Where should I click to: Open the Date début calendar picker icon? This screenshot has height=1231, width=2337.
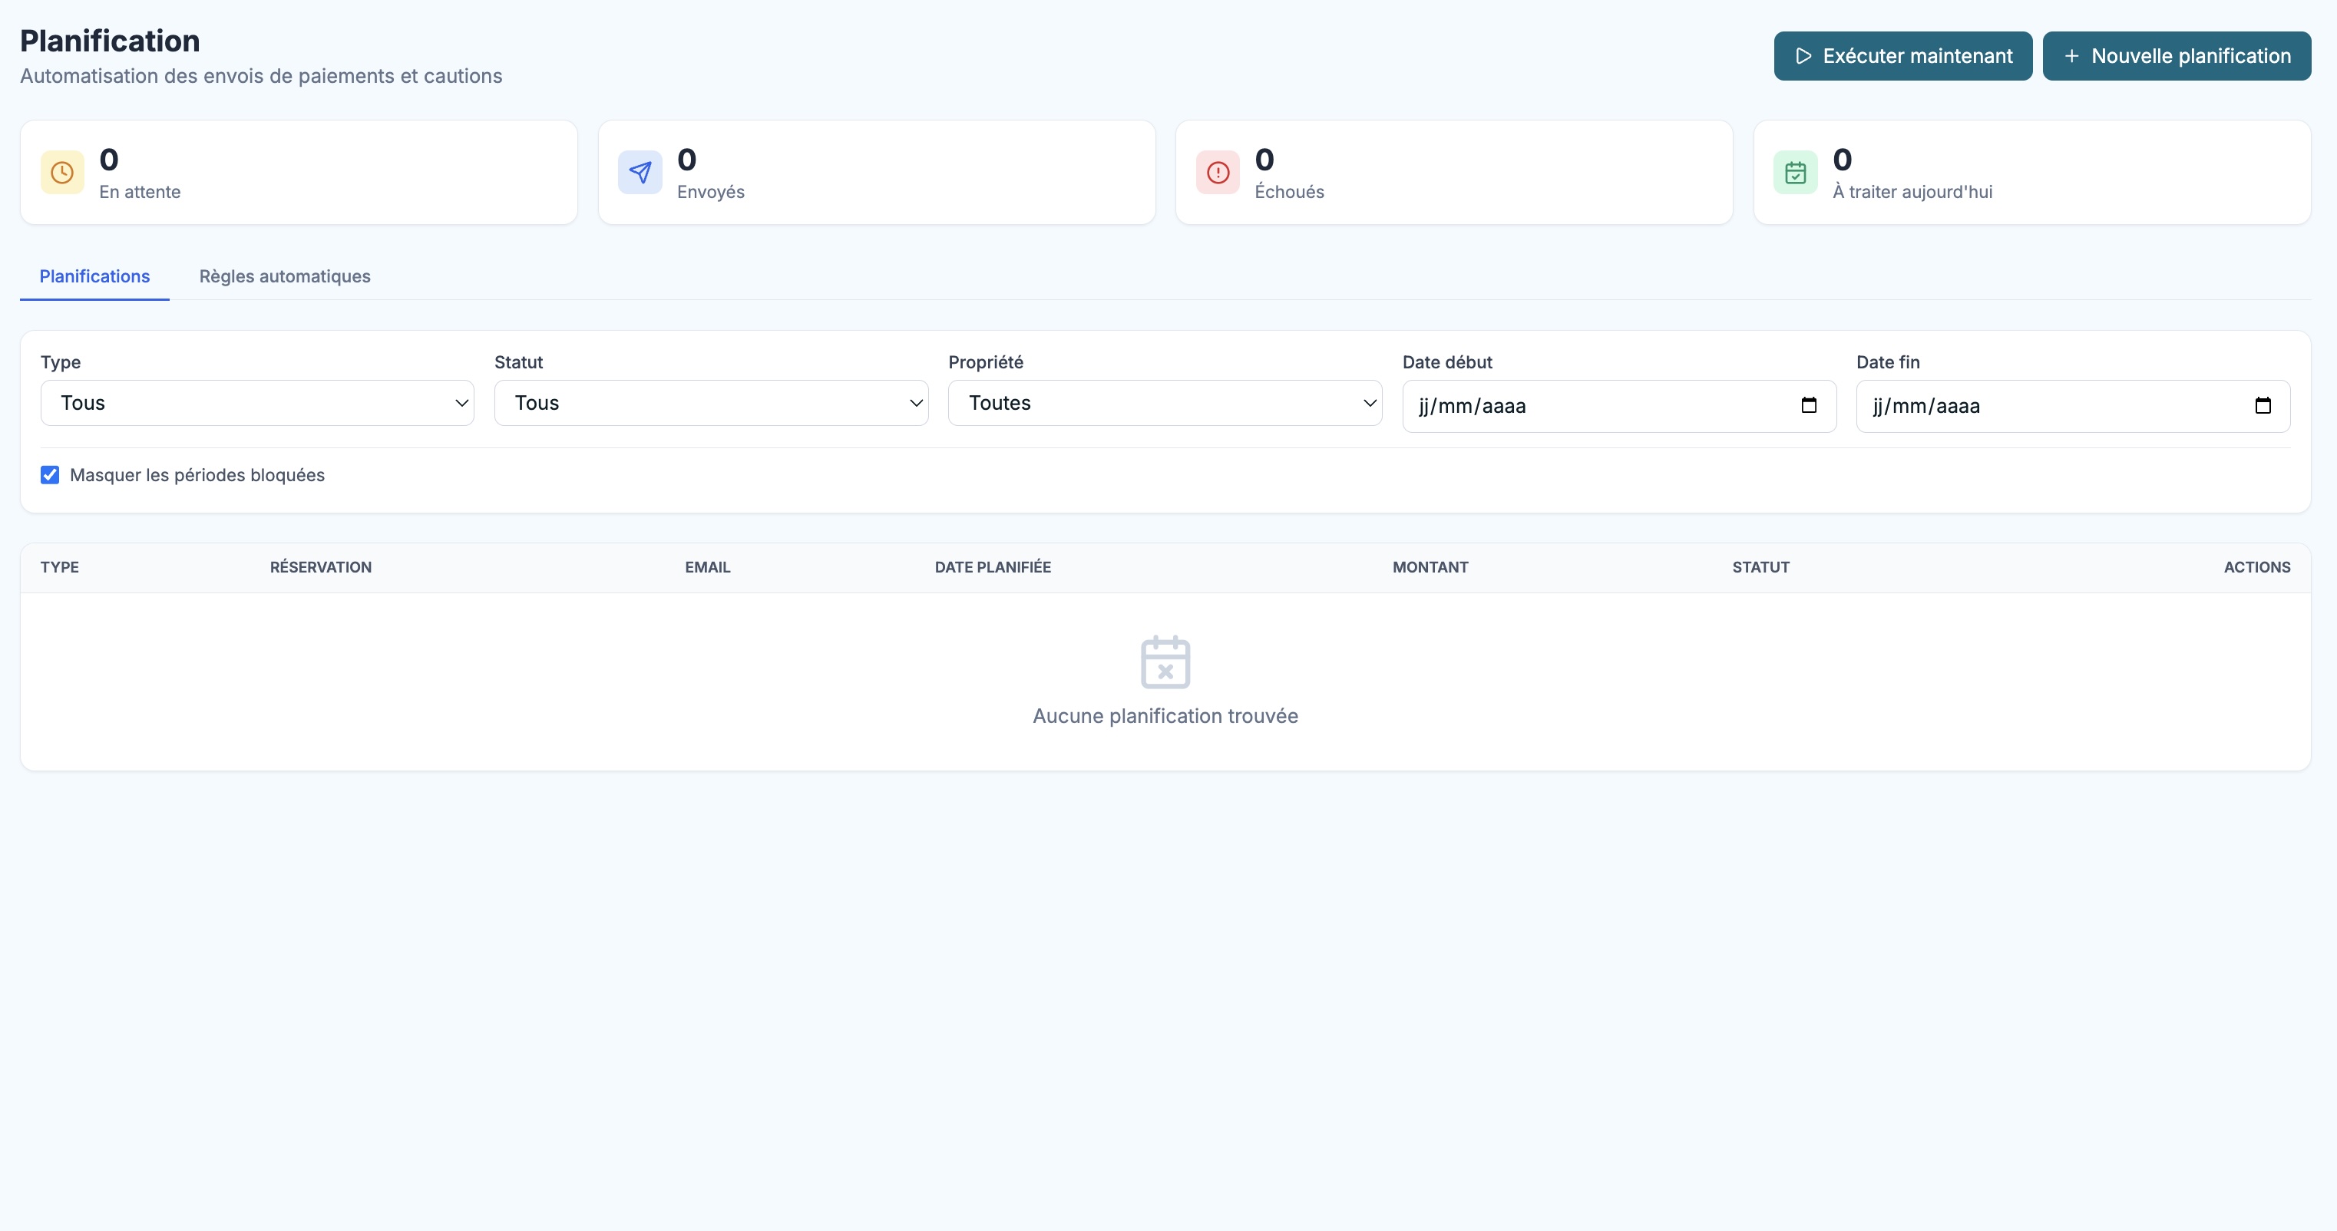[x=1808, y=405]
